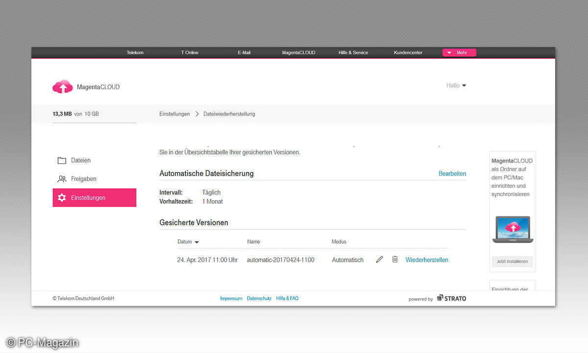Open Kundencenter in the top bar
The width and height of the screenshot is (588, 353).
pyautogui.click(x=408, y=52)
